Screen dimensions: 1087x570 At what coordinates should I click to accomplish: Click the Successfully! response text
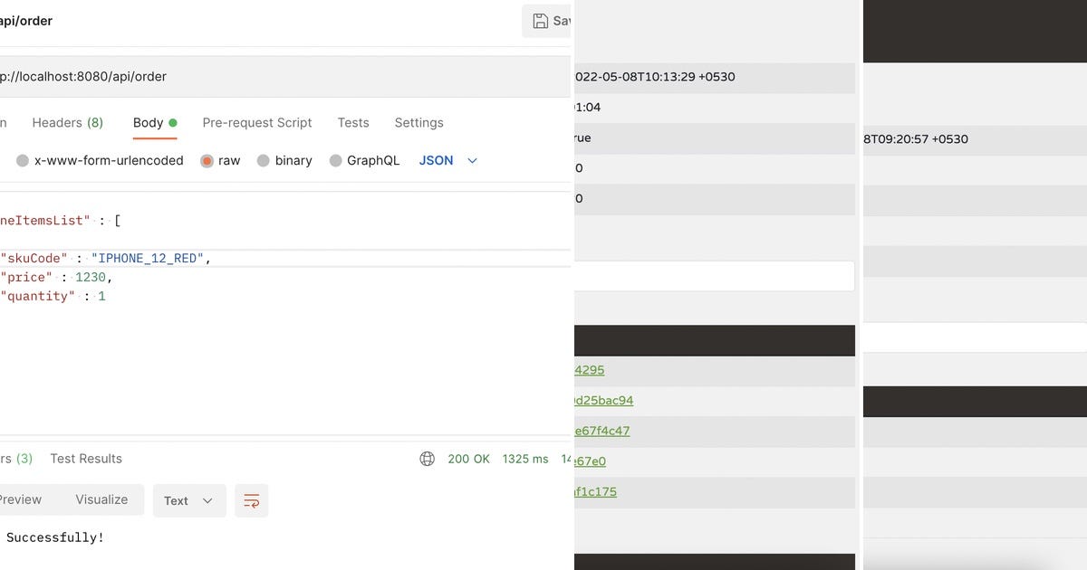point(56,537)
